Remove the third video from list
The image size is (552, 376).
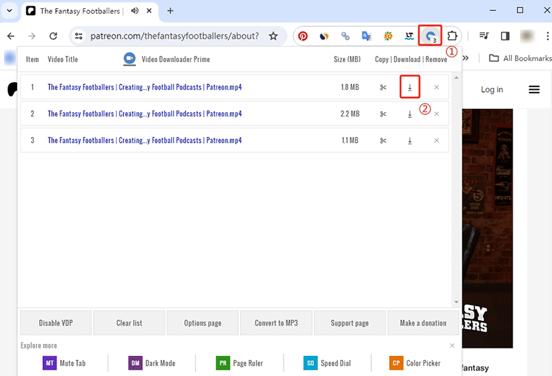(436, 141)
